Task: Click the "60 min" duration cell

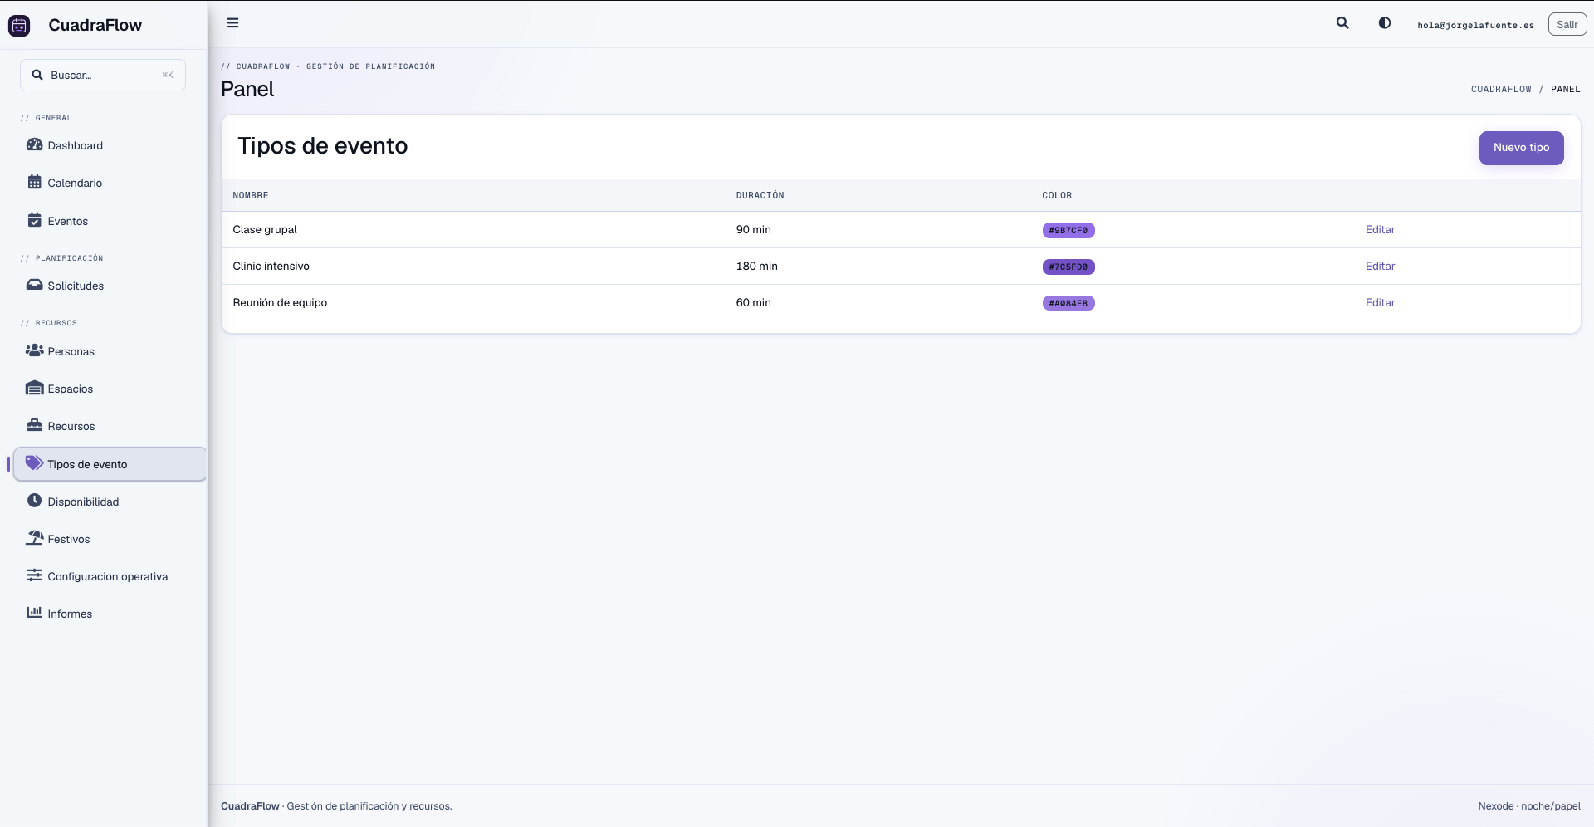Action: pos(753,303)
